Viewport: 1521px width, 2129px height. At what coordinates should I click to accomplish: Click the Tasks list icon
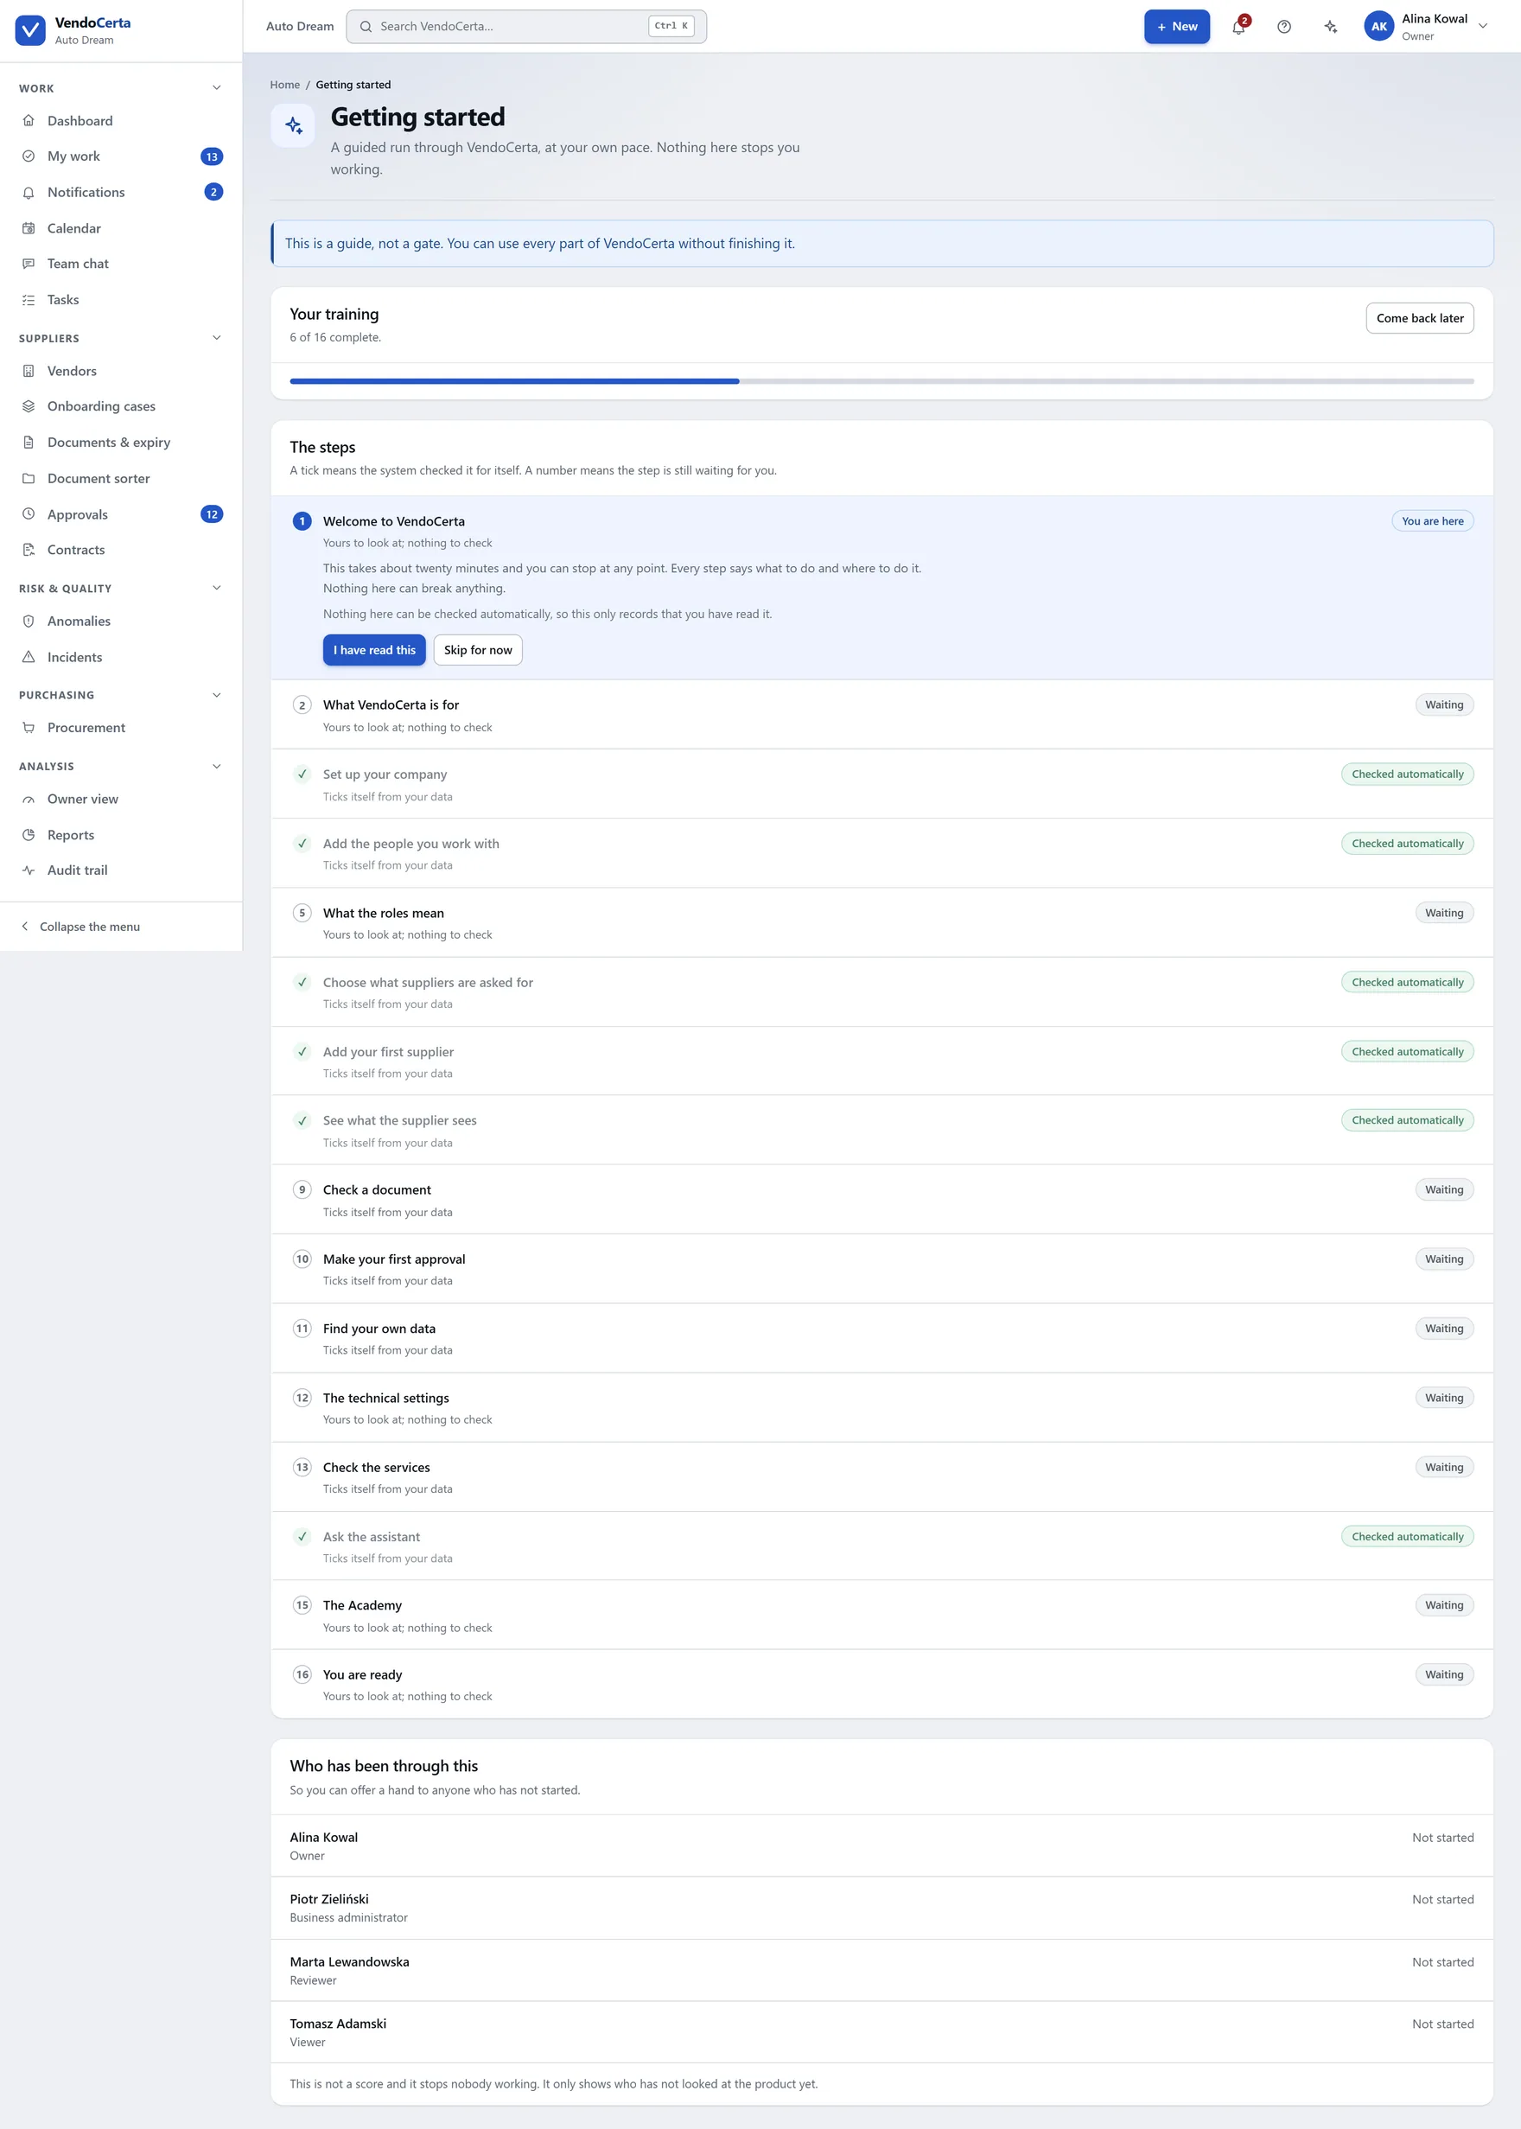tap(29, 300)
